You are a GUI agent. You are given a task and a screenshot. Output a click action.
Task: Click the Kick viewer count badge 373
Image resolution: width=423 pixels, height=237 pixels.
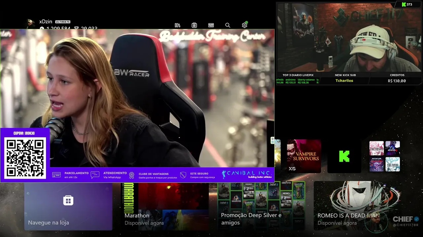tap(407, 4)
